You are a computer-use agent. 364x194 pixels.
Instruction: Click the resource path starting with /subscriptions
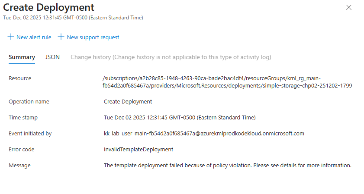[x=227, y=82]
